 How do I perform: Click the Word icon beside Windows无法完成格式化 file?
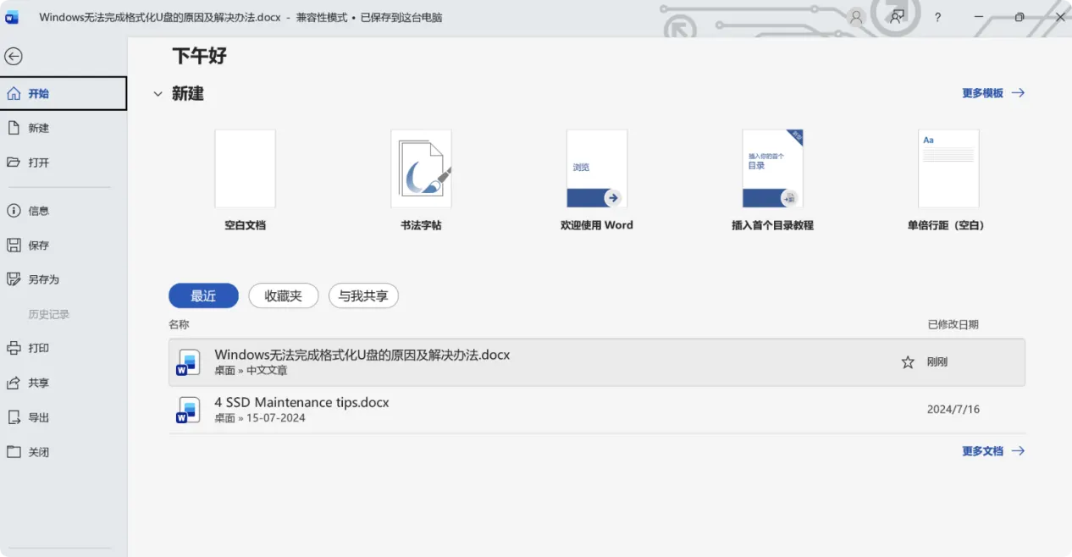[x=188, y=362]
